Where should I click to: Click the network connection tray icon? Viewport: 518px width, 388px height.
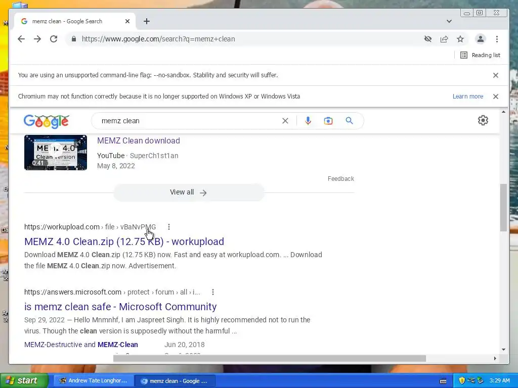point(471,381)
